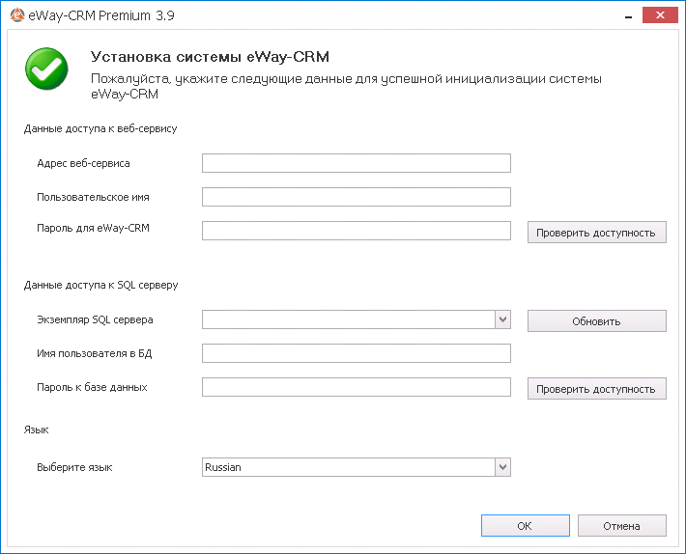The height and width of the screenshot is (554, 686).
Task: Click the Данные доступа к SQL серверу label
Action: coord(101,285)
